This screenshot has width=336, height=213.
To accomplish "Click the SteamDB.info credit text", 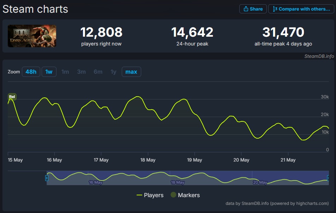I will pyautogui.click(x=319, y=56).
